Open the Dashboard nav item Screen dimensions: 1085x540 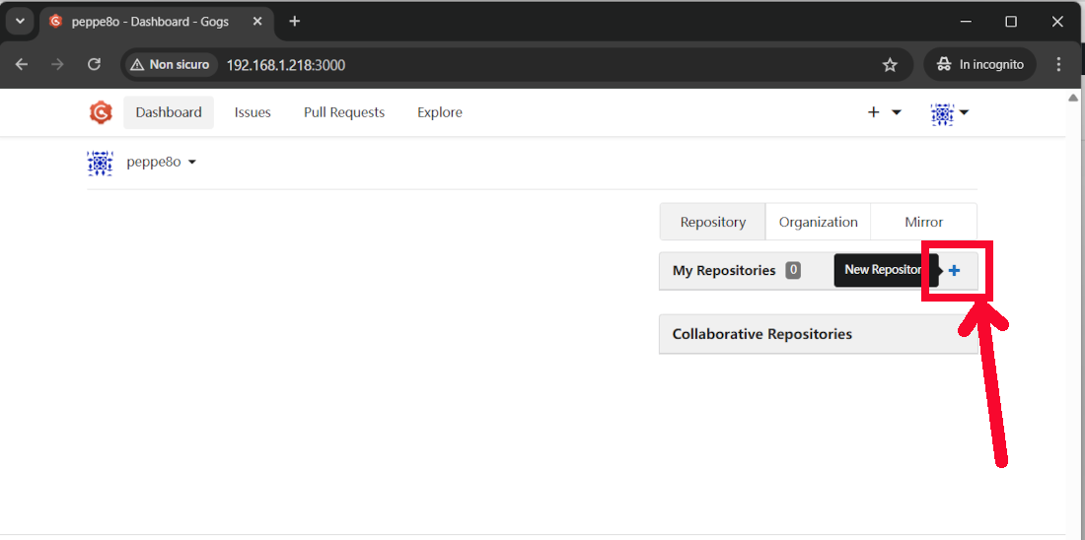click(x=169, y=112)
